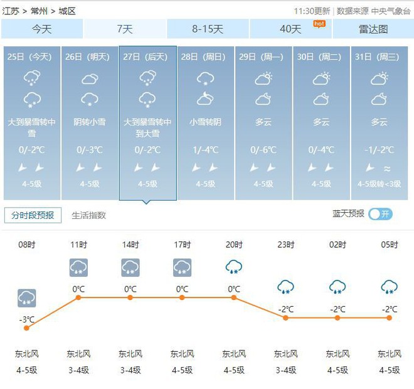The width and height of the screenshot is (414, 389).
Task: Select the 分时段预报 tab
Action: pyautogui.click(x=33, y=215)
